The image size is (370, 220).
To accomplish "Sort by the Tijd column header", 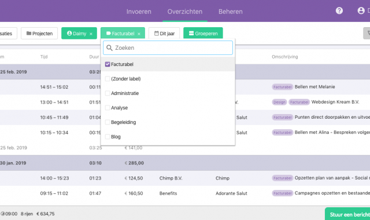I will (44, 57).
